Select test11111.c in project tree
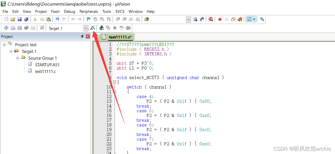The width and height of the screenshot is (335, 154). (45, 71)
